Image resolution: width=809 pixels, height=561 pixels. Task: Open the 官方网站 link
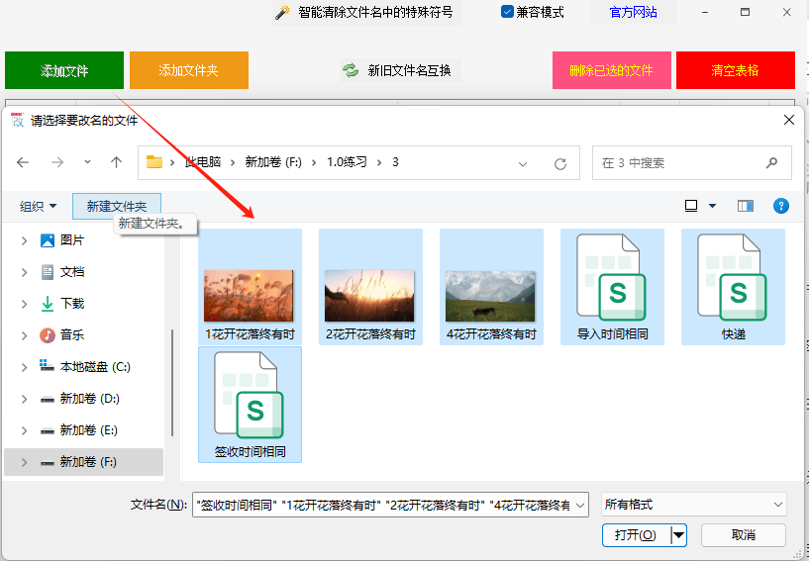[634, 13]
